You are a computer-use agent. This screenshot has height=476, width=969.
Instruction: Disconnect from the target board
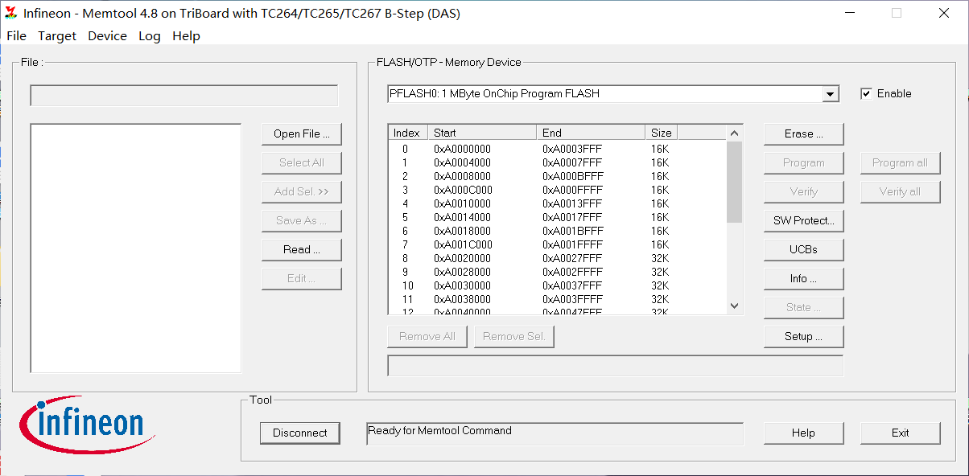pyautogui.click(x=299, y=433)
